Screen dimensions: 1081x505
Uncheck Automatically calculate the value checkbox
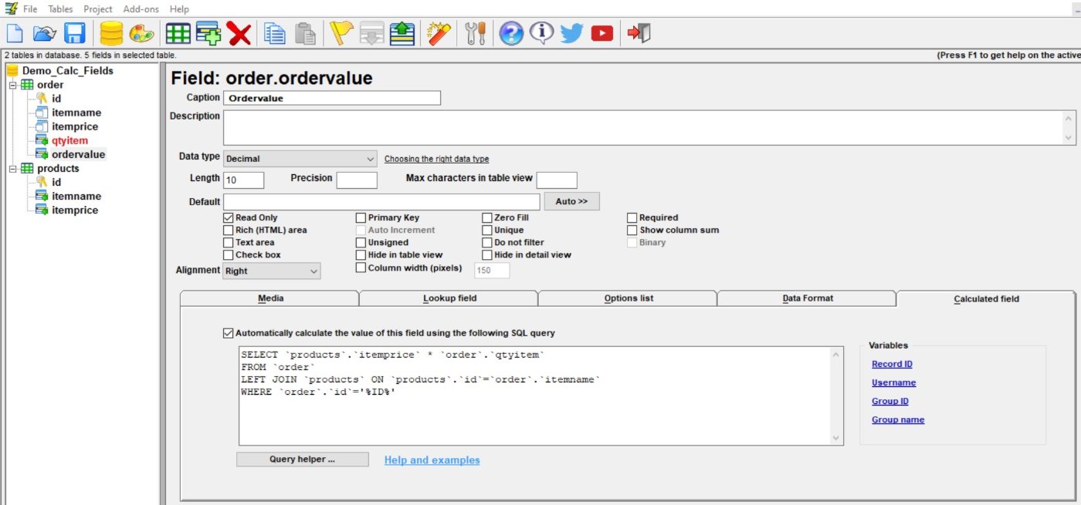(228, 334)
